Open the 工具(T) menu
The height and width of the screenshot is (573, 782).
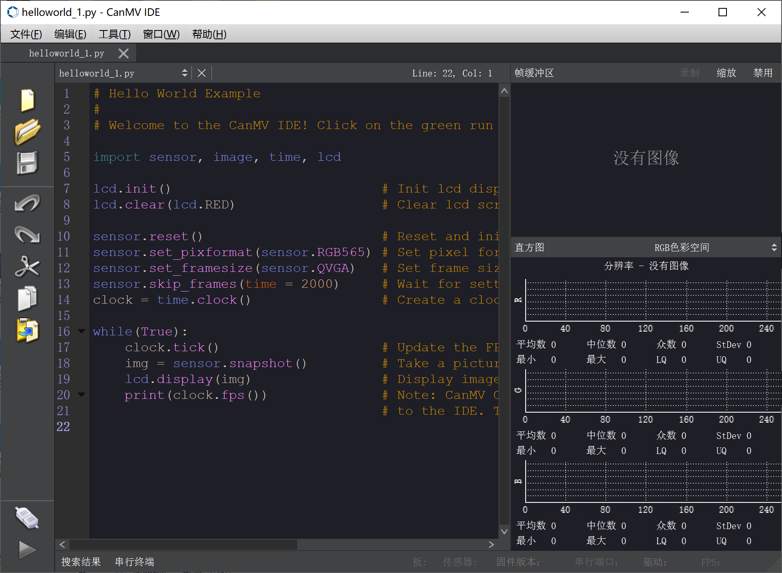114,34
